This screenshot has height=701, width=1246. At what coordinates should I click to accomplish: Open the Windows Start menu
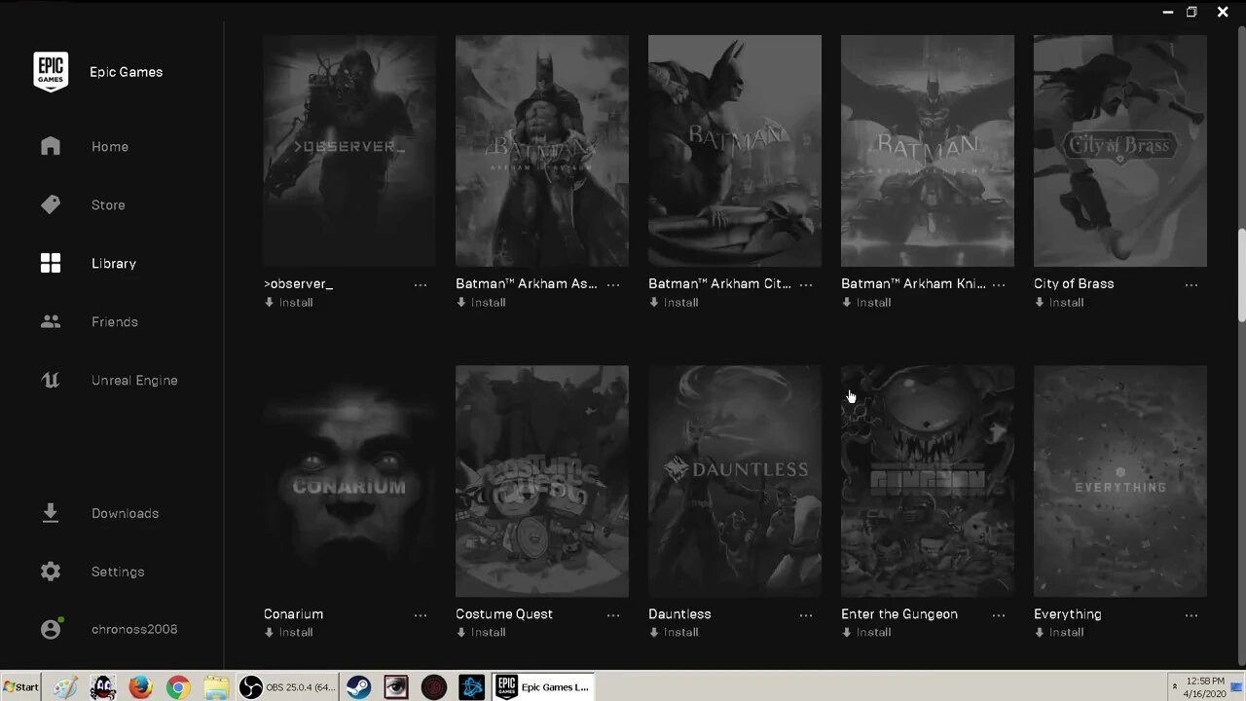[x=20, y=686]
